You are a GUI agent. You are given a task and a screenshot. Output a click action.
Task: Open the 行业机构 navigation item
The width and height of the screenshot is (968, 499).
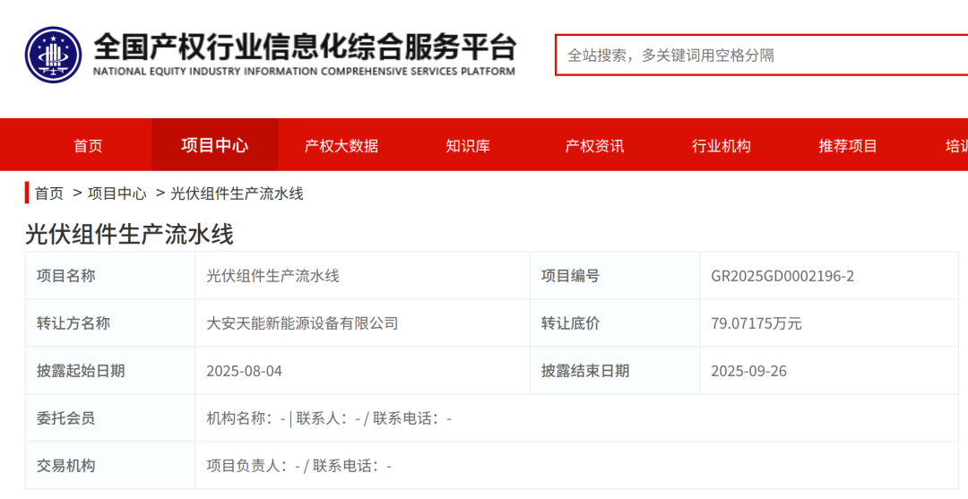coord(722,146)
